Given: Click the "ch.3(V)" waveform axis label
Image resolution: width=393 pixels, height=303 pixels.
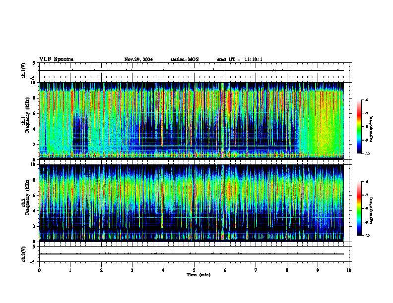Looking at the screenshot, I should (23, 254).
